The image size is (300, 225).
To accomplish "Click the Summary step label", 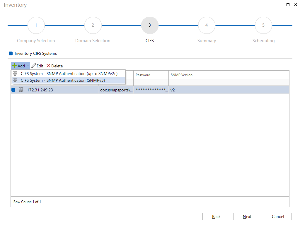I will click(x=207, y=41).
